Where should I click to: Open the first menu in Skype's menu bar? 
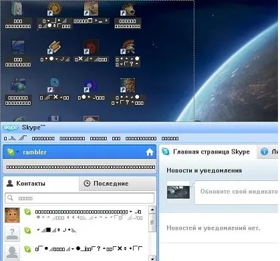[x=15, y=138]
